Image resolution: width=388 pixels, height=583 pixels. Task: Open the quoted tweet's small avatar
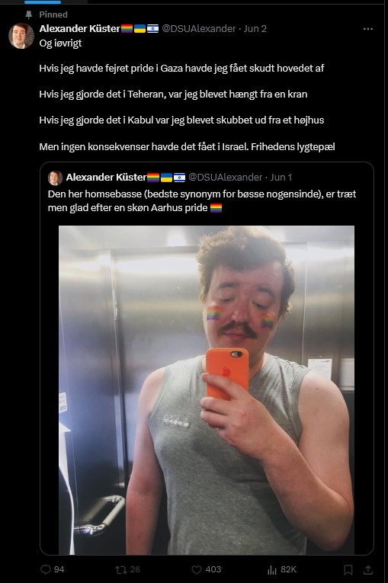(x=55, y=178)
